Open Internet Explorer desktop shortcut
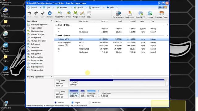 tap(6, 71)
